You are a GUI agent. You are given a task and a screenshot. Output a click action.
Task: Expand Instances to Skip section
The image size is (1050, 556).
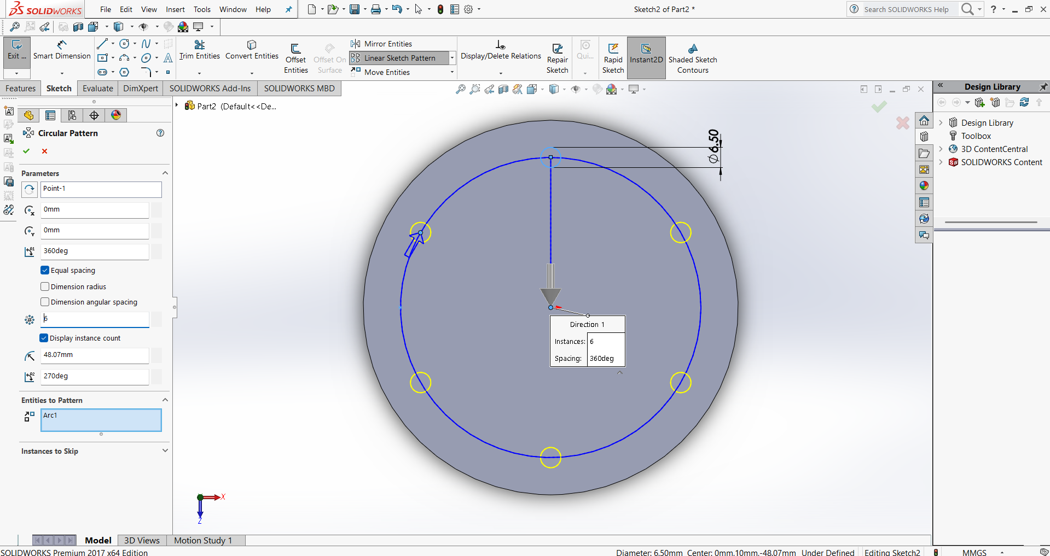(x=165, y=451)
